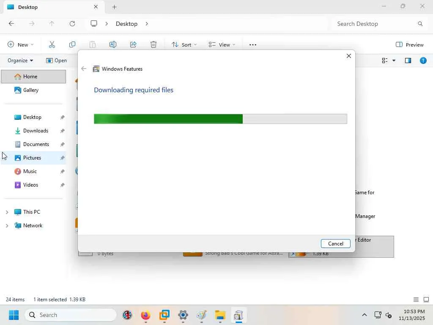Screen dimensions: 433x325
Task: Unpin Desktop using its pin icon
Action: (x=63, y=117)
